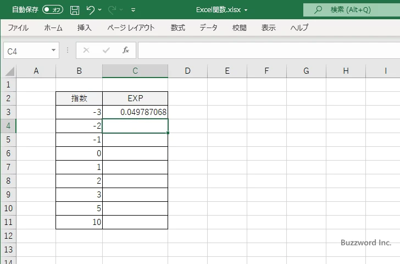Click the formula bar Cancel X icon
Screen dimensions: 400x264
[x=86, y=51]
